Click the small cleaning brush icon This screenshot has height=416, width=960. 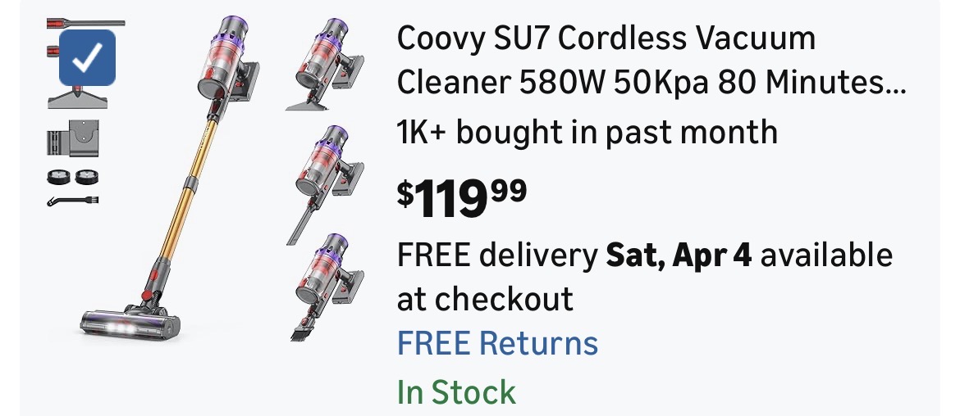(72, 199)
